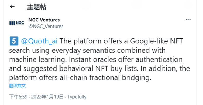This screenshot has width=203, height=105.
Task: Go back using the left arrow
Action: click(x=12, y=6)
